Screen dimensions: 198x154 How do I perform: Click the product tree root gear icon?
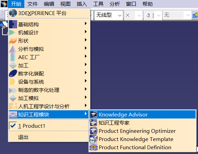[4, 25]
